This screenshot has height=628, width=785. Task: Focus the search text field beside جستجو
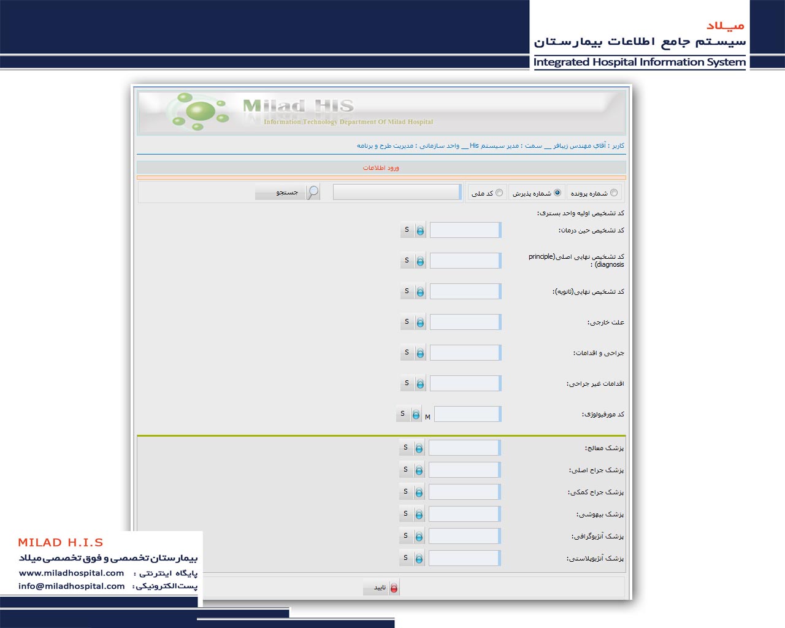[397, 192]
